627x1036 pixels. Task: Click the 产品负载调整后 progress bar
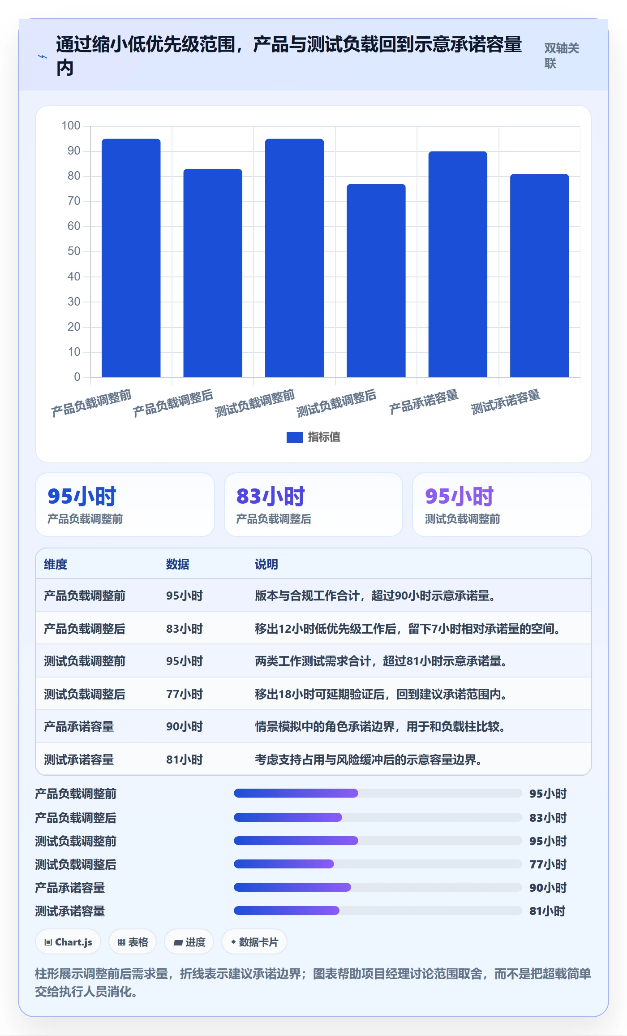tap(378, 817)
